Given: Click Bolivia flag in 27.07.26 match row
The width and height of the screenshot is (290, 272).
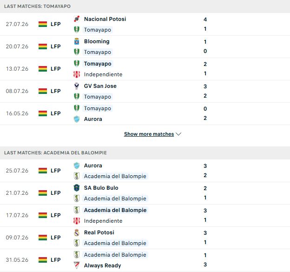Looking at the screenshot, I should [43, 24].
